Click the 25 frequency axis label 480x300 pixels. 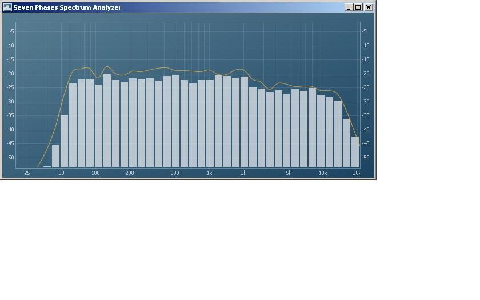pyautogui.click(x=27, y=173)
